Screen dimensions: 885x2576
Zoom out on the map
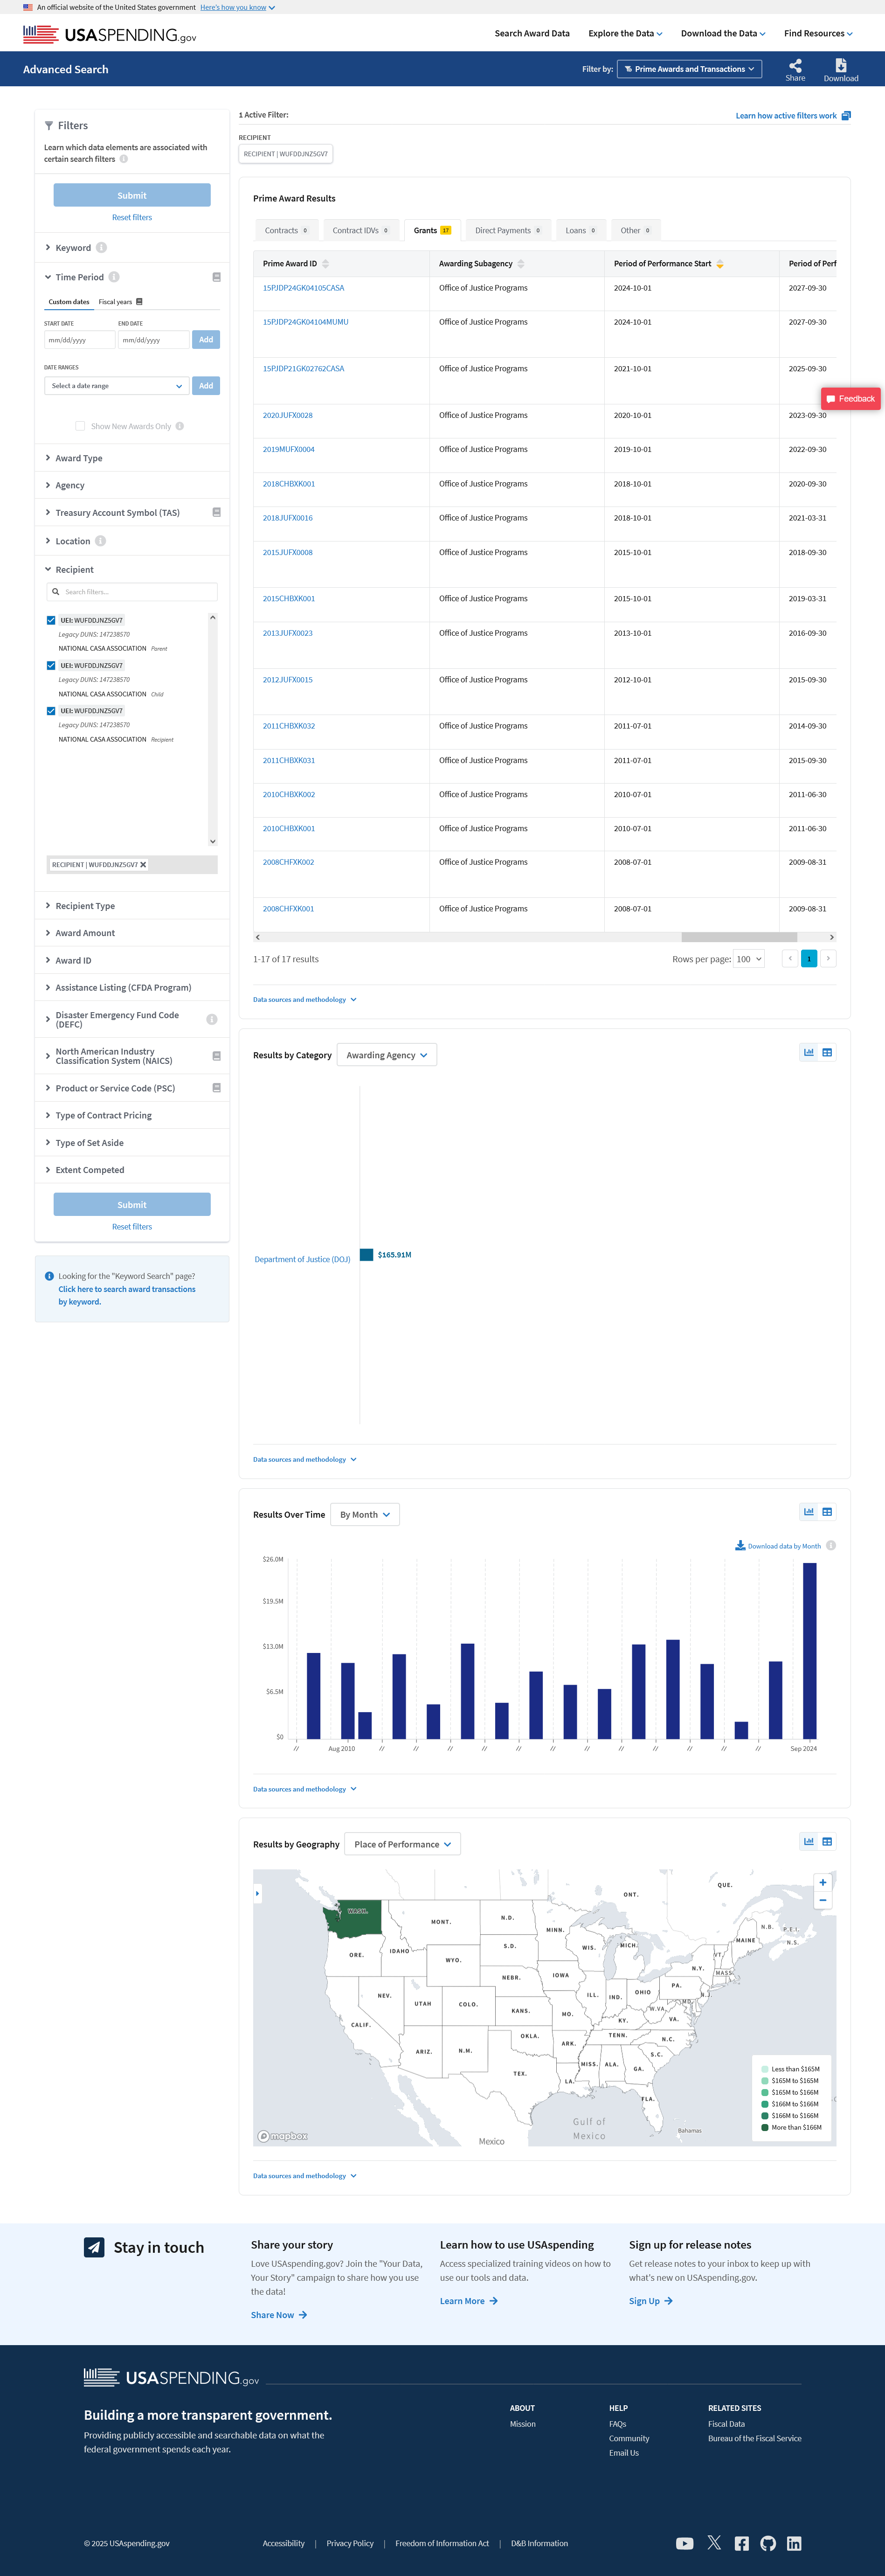(823, 1900)
